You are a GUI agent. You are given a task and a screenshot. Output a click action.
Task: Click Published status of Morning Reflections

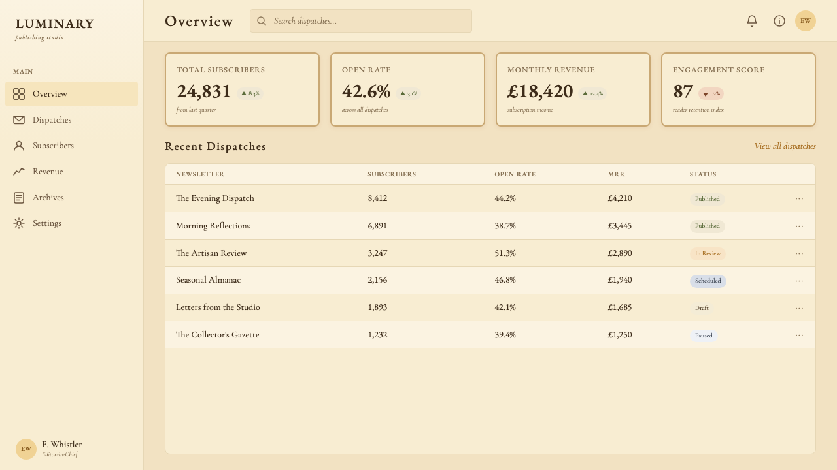[708, 227]
